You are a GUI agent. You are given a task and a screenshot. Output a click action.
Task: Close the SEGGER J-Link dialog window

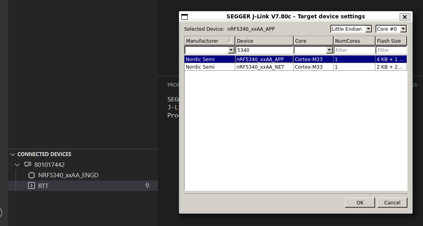pyautogui.click(x=405, y=17)
